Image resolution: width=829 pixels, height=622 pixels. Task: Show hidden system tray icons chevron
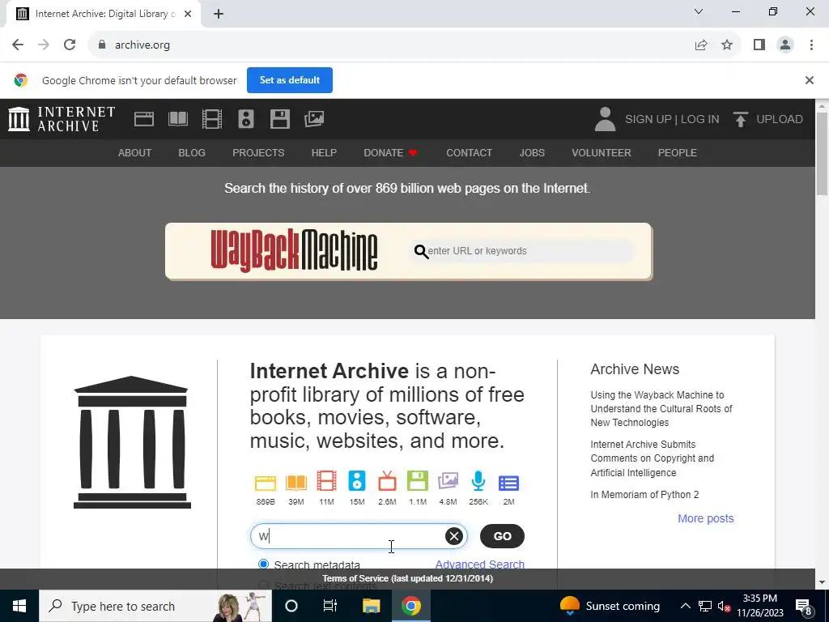click(x=685, y=606)
